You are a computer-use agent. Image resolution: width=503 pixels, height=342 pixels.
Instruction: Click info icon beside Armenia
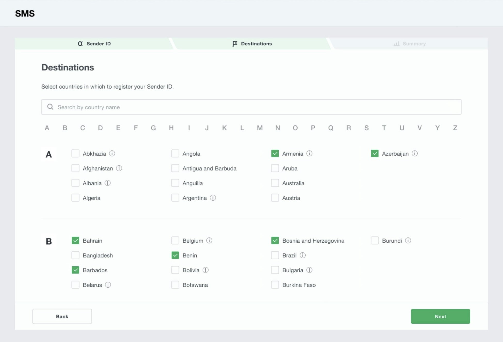[309, 153]
